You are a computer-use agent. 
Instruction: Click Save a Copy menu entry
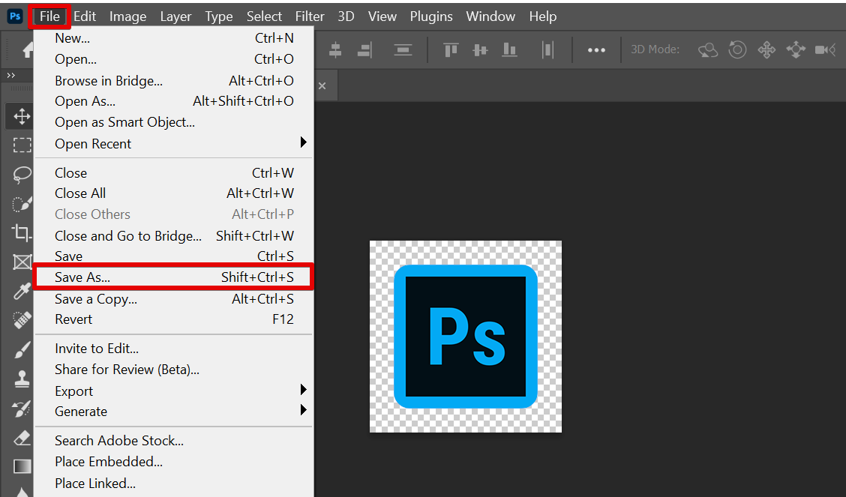tap(96, 299)
